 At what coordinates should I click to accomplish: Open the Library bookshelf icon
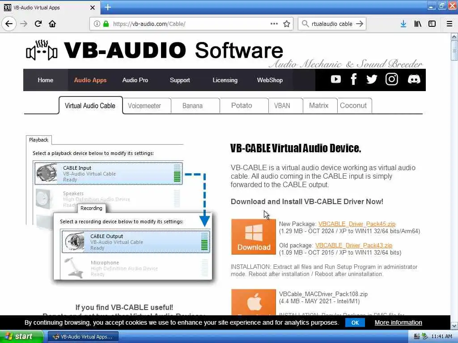(418, 24)
